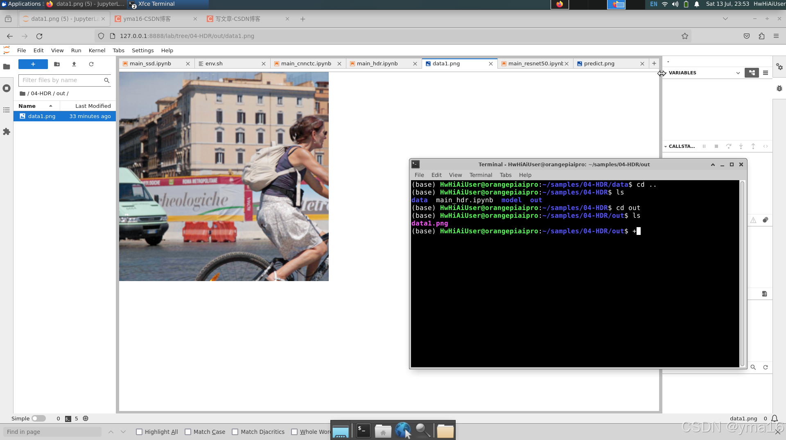Open JupyterLab Settings menu

coord(143,50)
